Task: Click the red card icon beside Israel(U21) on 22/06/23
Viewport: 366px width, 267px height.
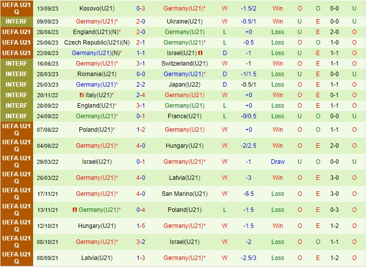Action: click(200, 53)
